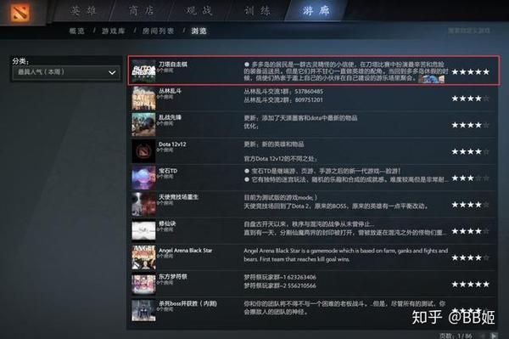The height and width of the screenshot is (339, 509).
Task: Click the five-star rating of 东方梦符祭
Action: click(x=470, y=285)
